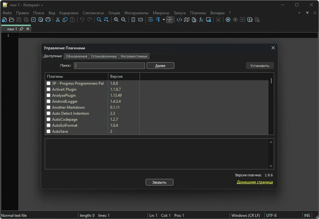Click the plugin list vertical scrollbar thumb
Screen dimensions: 319x219
tap(271, 81)
